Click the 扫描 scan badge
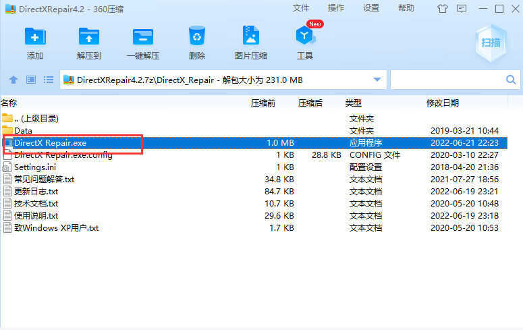The height and width of the screenshot is (330, 523). pos(491,42)
